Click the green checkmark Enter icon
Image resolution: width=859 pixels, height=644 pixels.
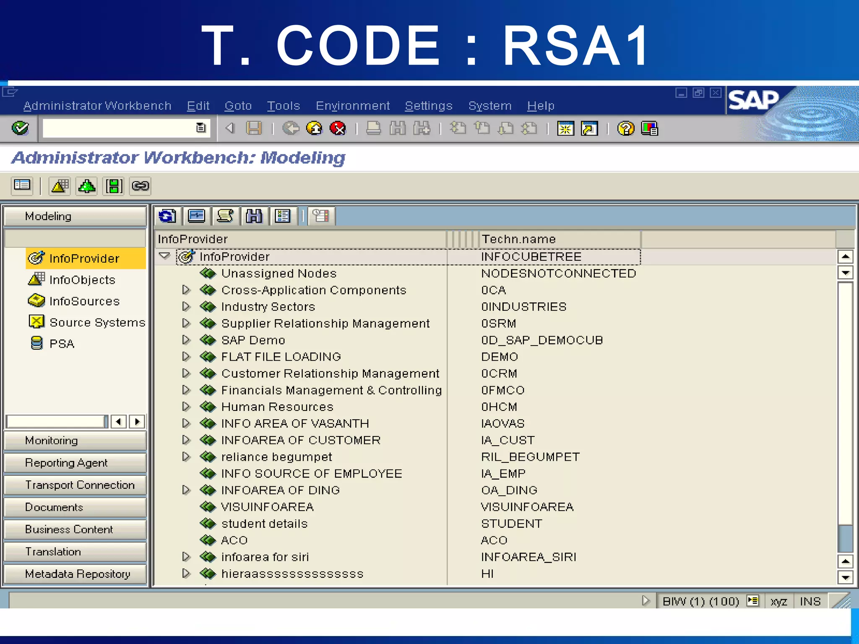click(20, 128)
